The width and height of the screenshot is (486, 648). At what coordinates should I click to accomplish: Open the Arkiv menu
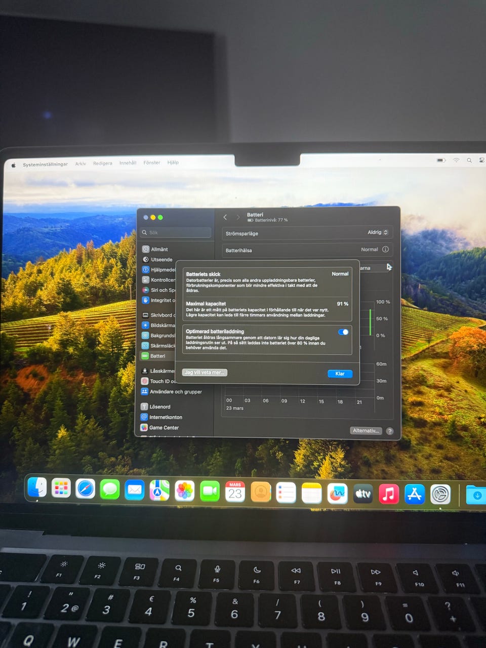pyautogui.click(x=80, y=164)
